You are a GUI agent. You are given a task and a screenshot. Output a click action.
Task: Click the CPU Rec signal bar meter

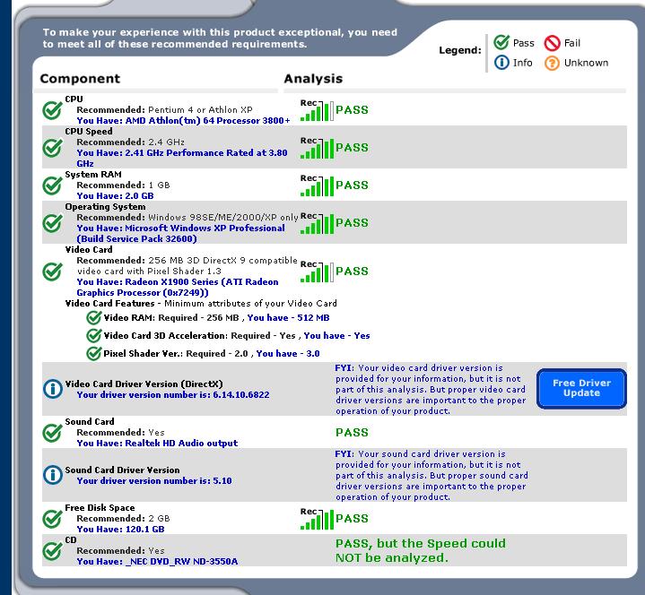click(x=317, y=110)
